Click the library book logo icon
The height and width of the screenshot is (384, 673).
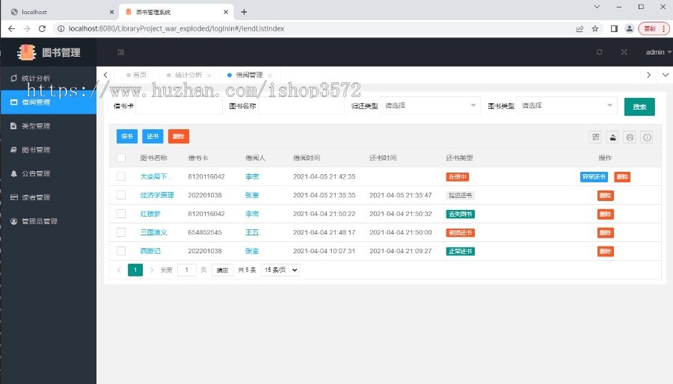coord(27,52)
